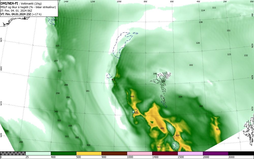Screen dimensions: 254x159
Task: Click the 6W longitude label
Action: pyautogui.click(x=172, y=2)
